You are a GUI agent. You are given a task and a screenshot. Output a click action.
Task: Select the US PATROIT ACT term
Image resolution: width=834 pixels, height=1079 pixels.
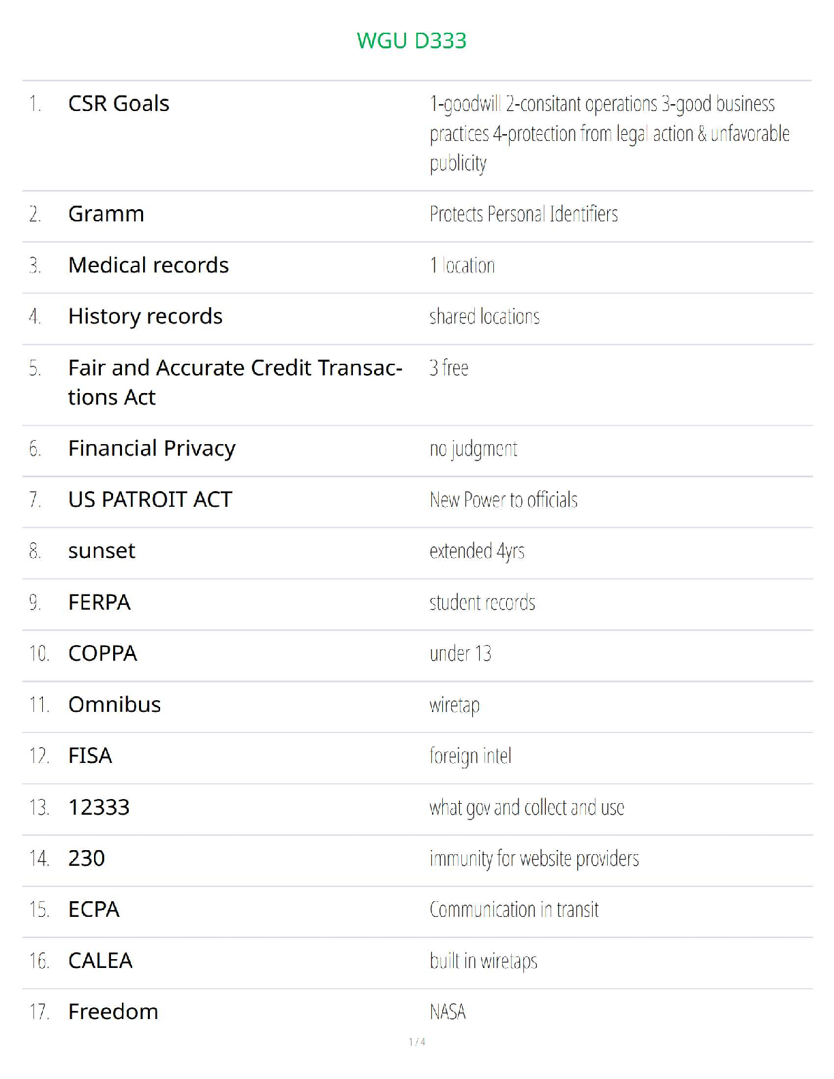(150, 499)
